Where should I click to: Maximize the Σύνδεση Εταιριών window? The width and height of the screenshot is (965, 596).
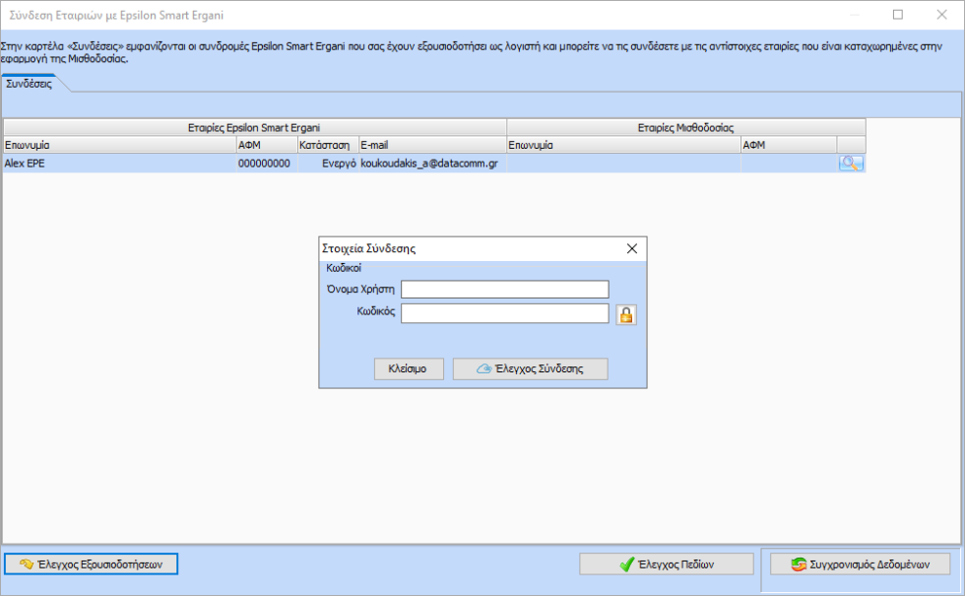[898, 15]
